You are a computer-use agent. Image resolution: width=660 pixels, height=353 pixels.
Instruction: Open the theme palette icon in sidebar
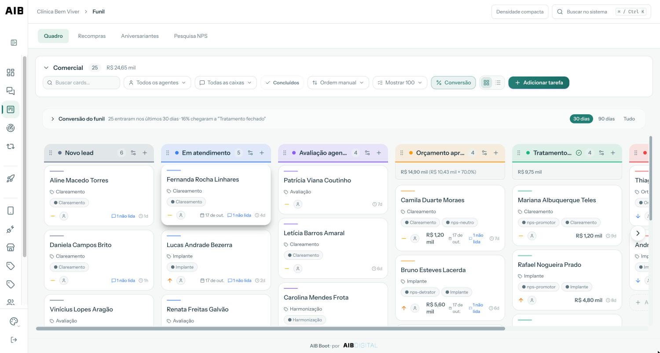click(14, 321)
